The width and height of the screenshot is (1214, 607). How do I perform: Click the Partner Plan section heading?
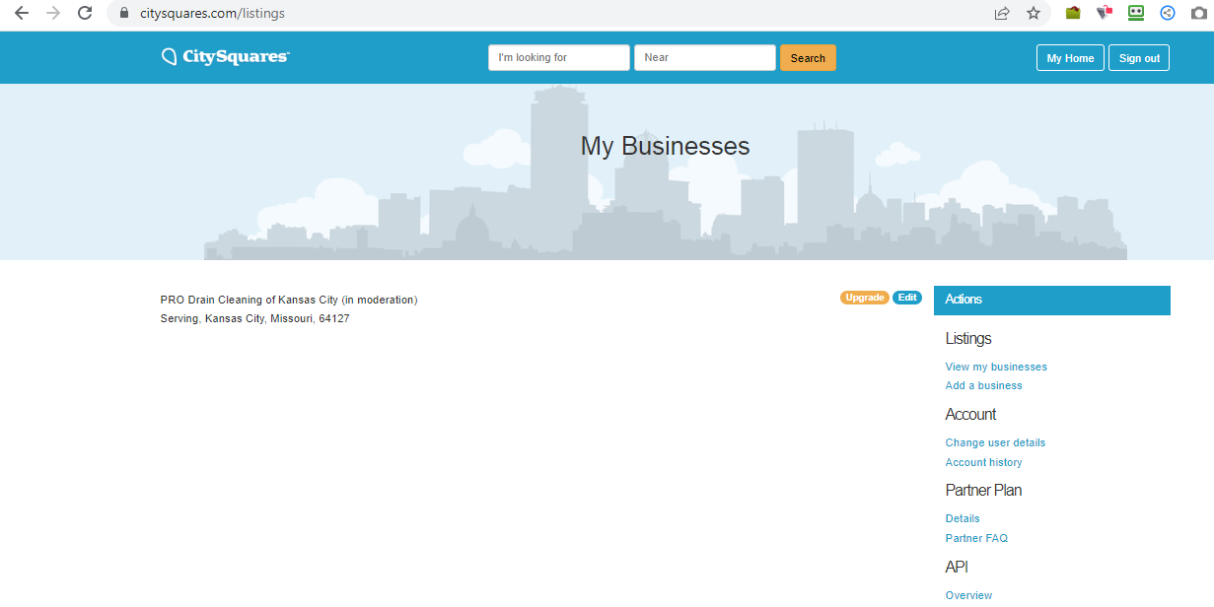[x=983, y=490]
